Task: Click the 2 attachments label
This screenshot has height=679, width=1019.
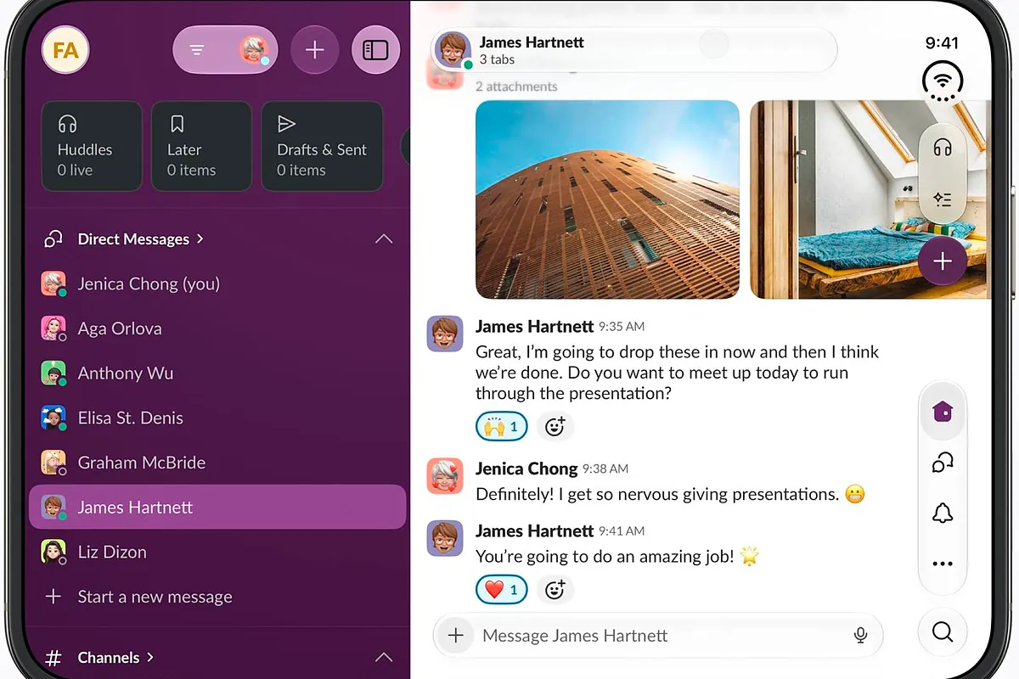Action: 516,87
